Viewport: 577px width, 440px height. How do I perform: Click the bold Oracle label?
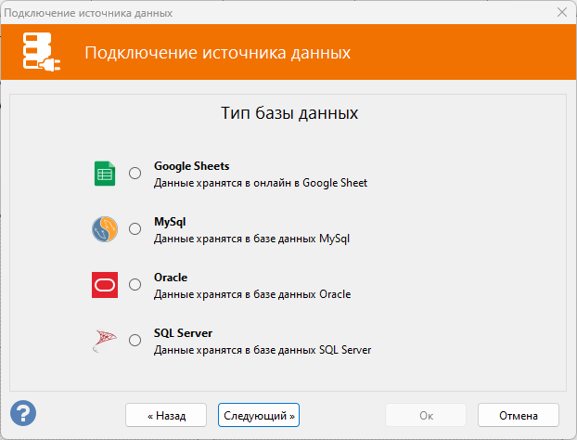[171, 278]
